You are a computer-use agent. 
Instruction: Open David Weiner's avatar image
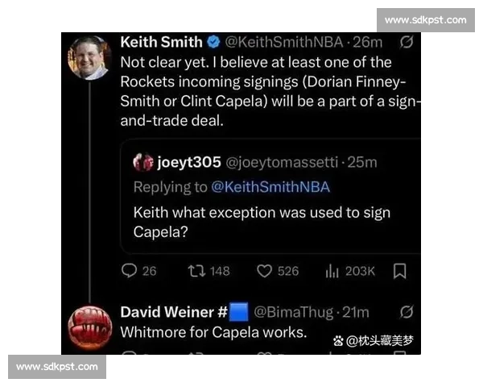point(89,327)
